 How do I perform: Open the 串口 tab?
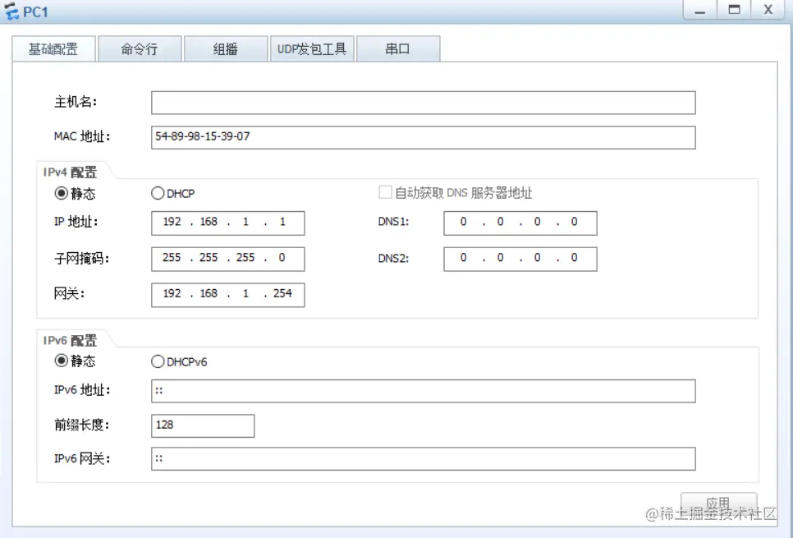398,49
